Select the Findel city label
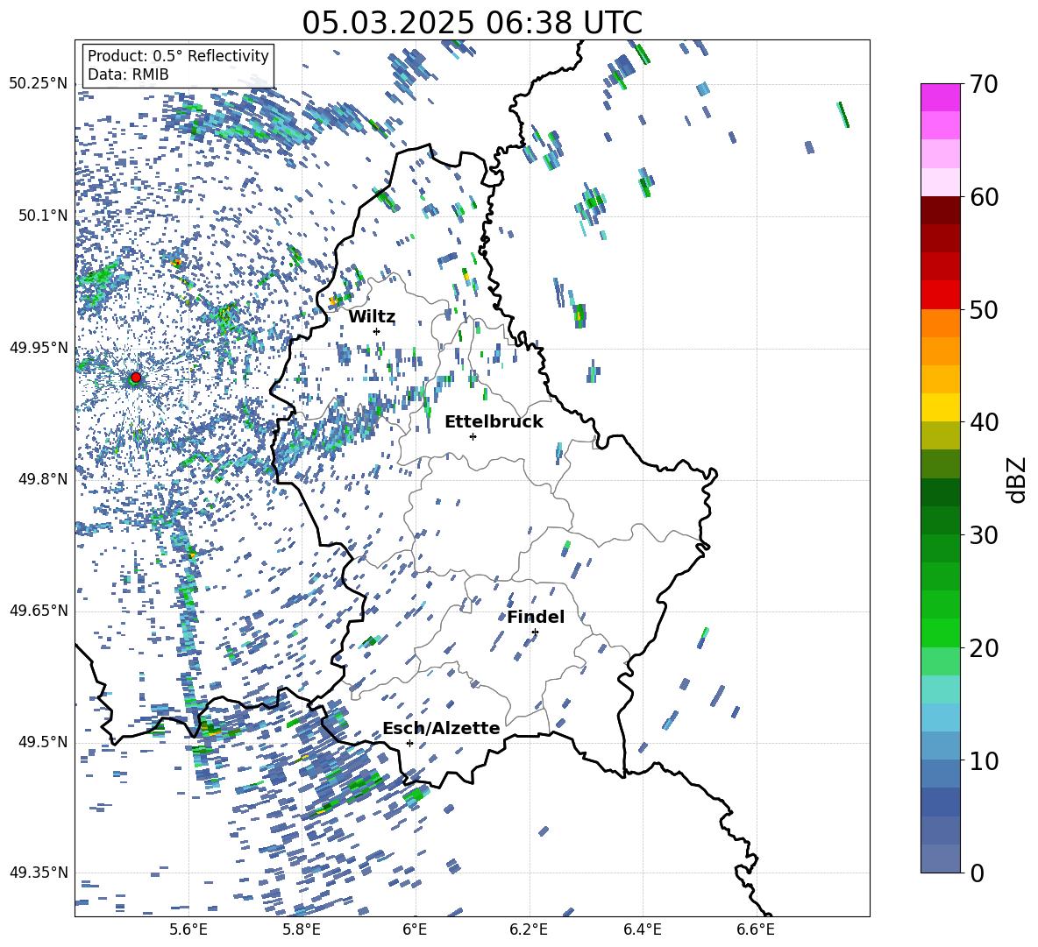1038x947 pixels. point(536,617)
